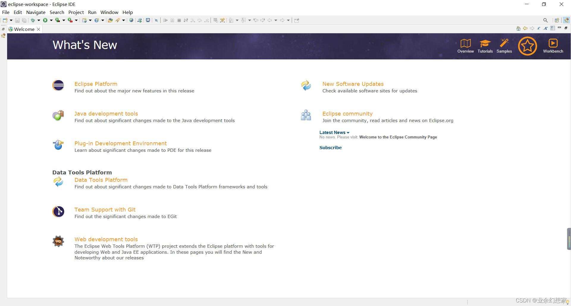Image resolution: width=571 pixels, height=306 pixels.
Task: Click the open folder Open Type icon
Action: pos(110,20)
